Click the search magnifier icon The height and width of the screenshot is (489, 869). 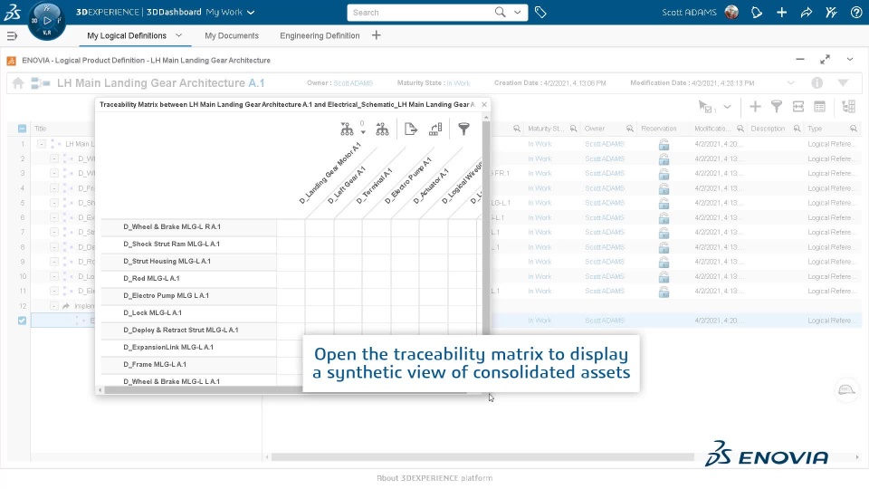point(500,12)
